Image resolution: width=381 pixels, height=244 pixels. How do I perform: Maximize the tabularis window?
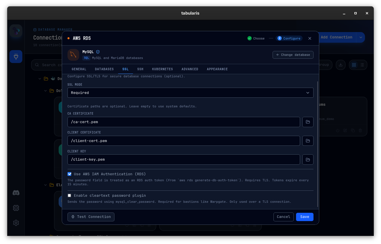[x=356, y=13]
